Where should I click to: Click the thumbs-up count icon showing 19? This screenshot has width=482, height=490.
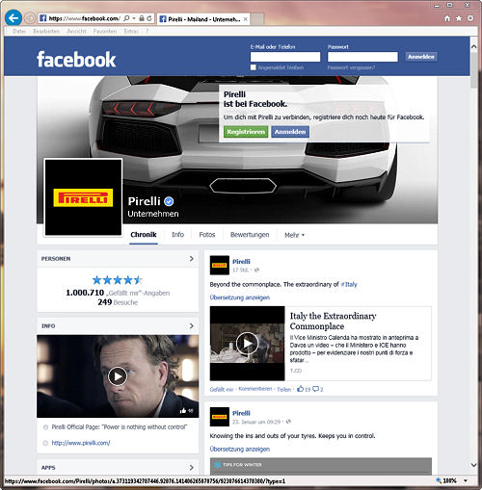pos(300,389)
